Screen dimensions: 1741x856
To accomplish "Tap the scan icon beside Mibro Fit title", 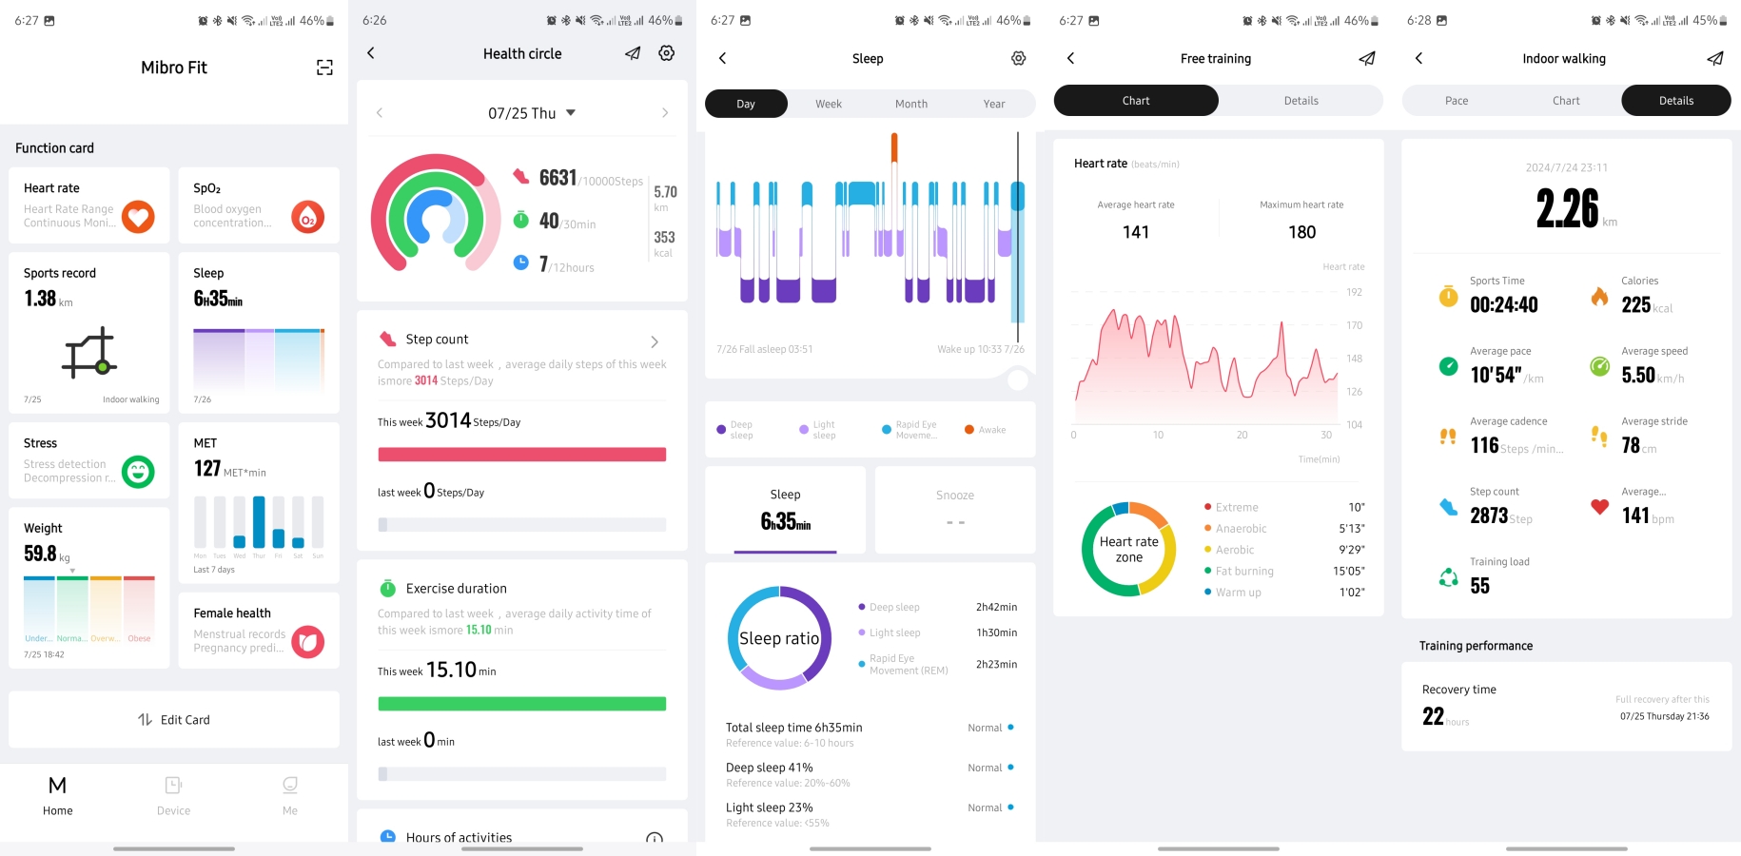I will click(324, 68).
